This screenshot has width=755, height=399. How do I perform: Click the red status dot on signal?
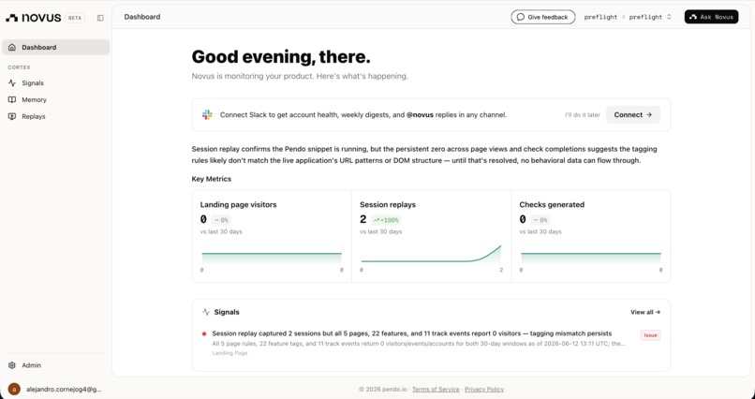click(204, 333)
